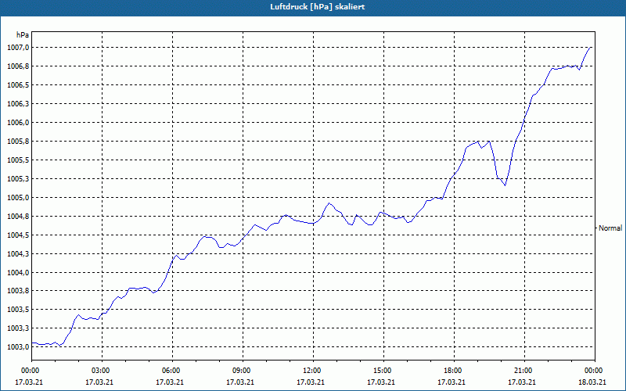Select the 17.03.21 date under 06:00
This screenshot has width=626, height=391.
170,382
